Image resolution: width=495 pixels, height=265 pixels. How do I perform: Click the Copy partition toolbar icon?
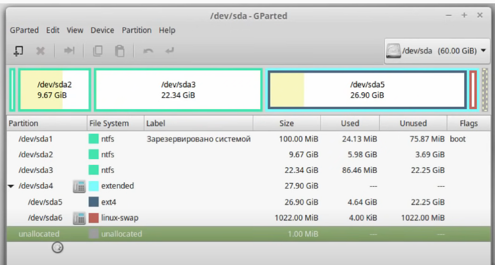(x=97, y=51)
